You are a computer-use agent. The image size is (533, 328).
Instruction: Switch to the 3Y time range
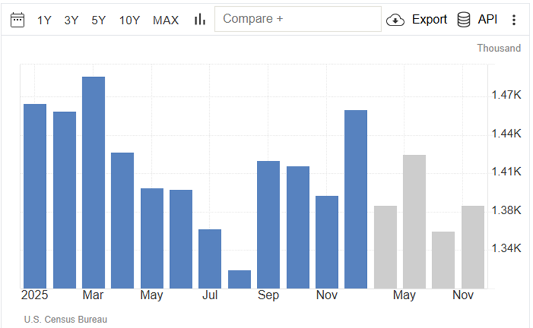coord(71,20)
